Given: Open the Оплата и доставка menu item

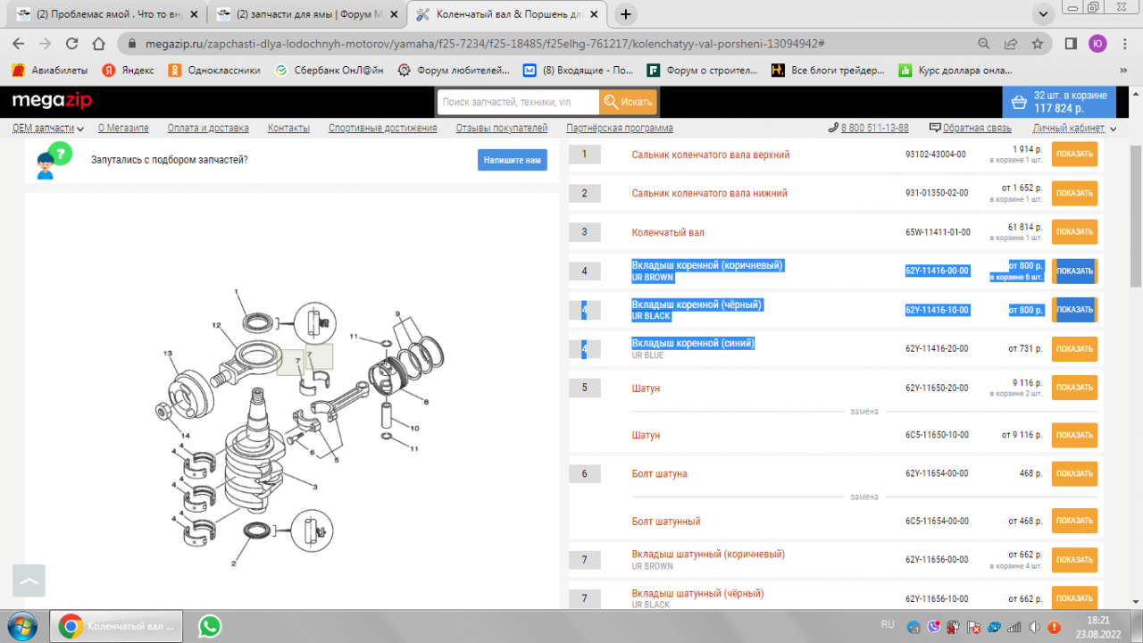Looking at the screenshot, I should [x=208, y=129].
